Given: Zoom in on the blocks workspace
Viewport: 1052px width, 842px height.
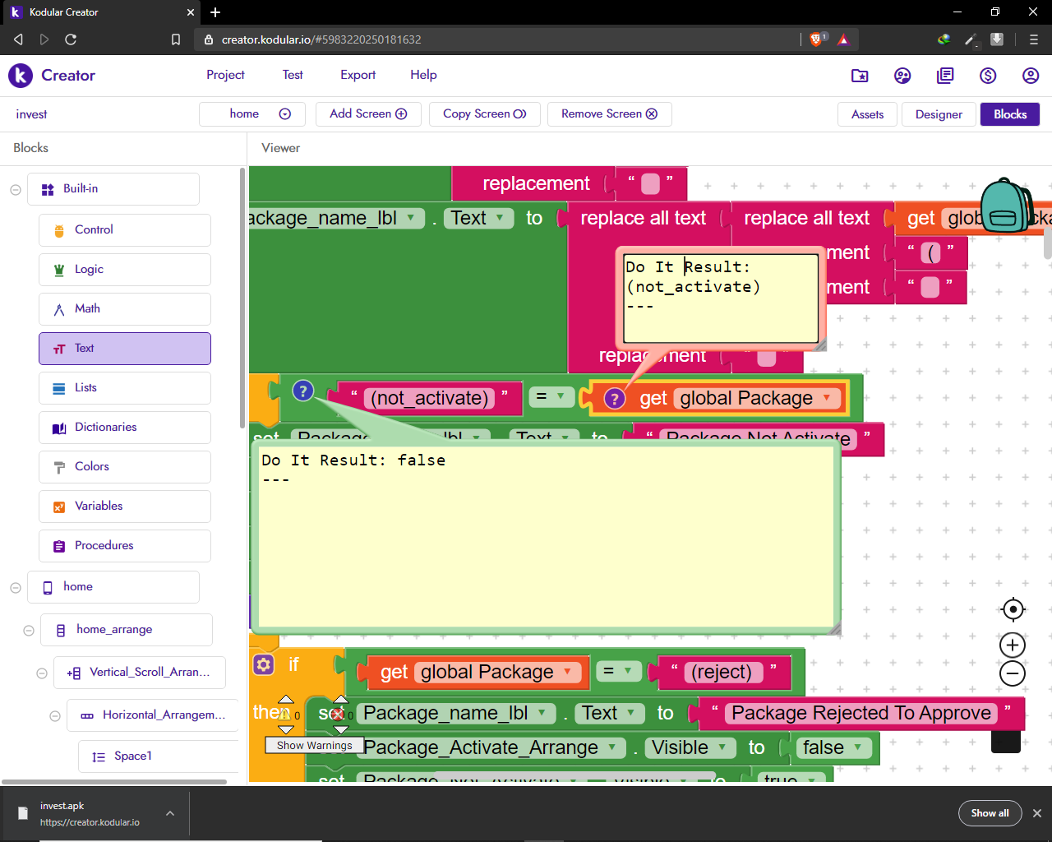Looking at the screenshot, I should coord(1013,645).
